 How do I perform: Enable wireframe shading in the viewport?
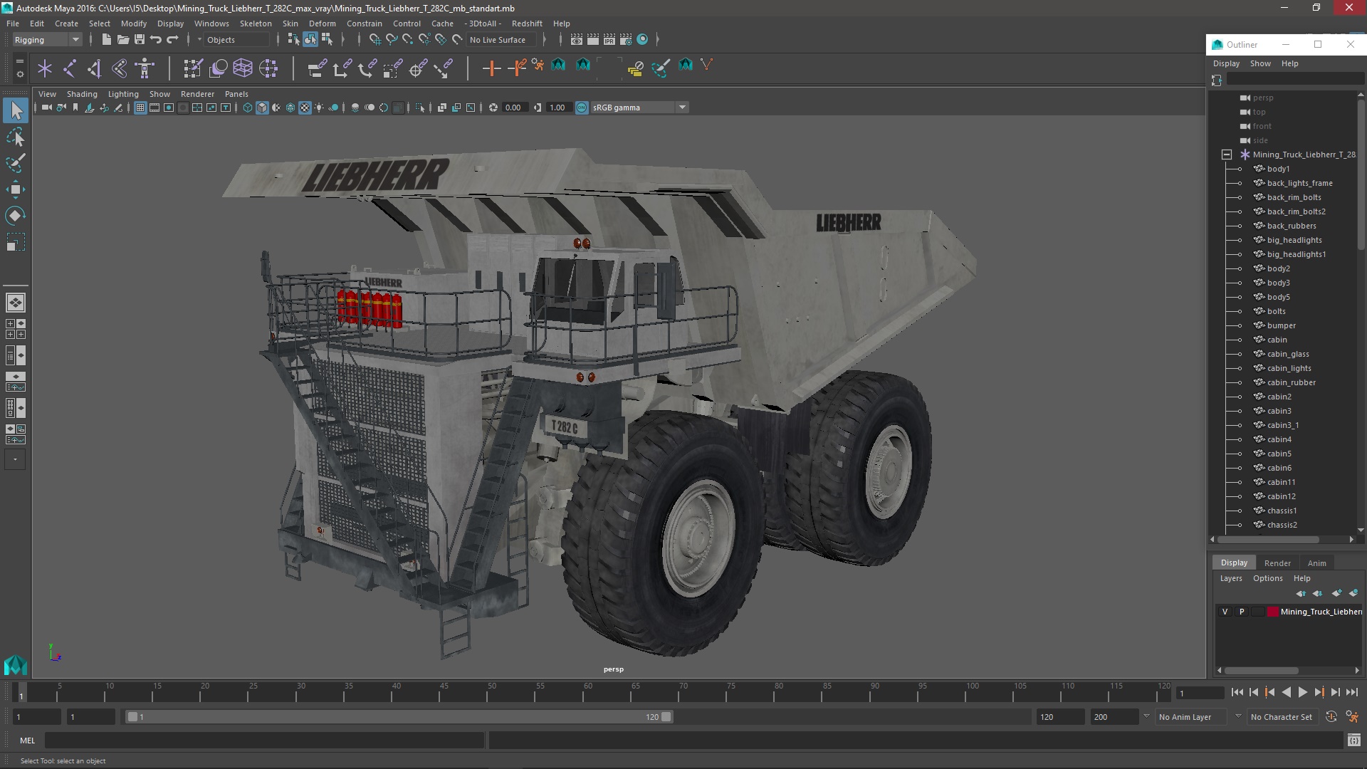(247, 108)
